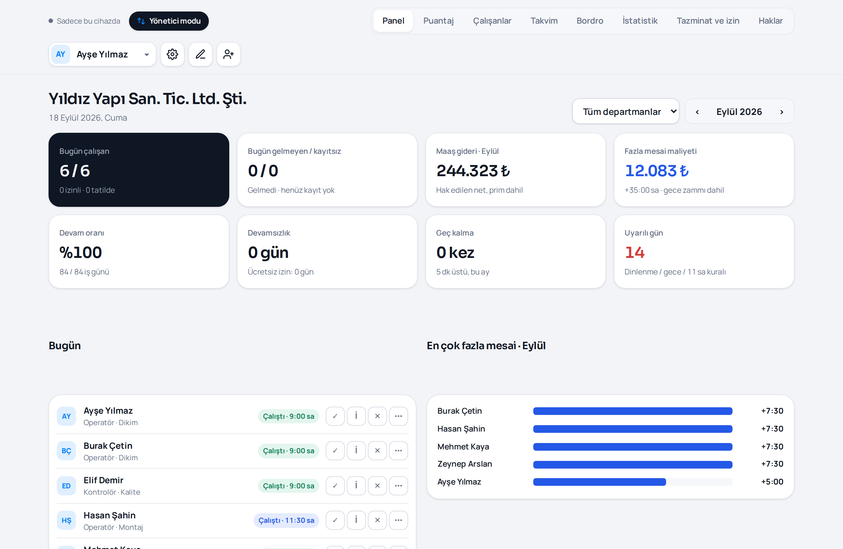Image resolution: width=843 pixels, height=549 pixels.
Task: Click the add employee icon
Action: tap(228, 54)
